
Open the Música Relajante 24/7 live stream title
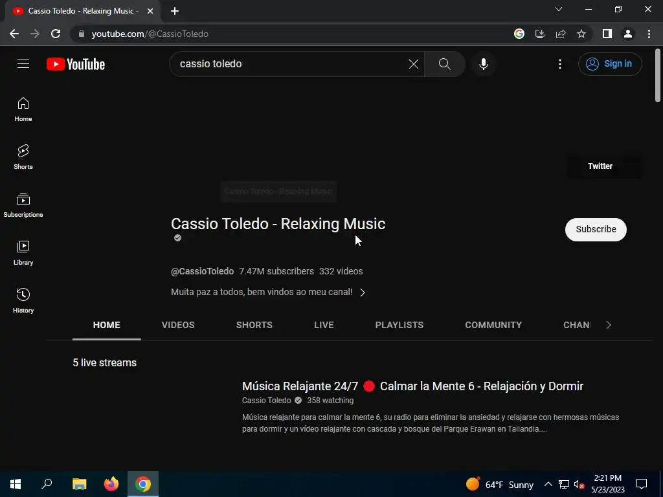pyautogui.click(x=412, y=386)
